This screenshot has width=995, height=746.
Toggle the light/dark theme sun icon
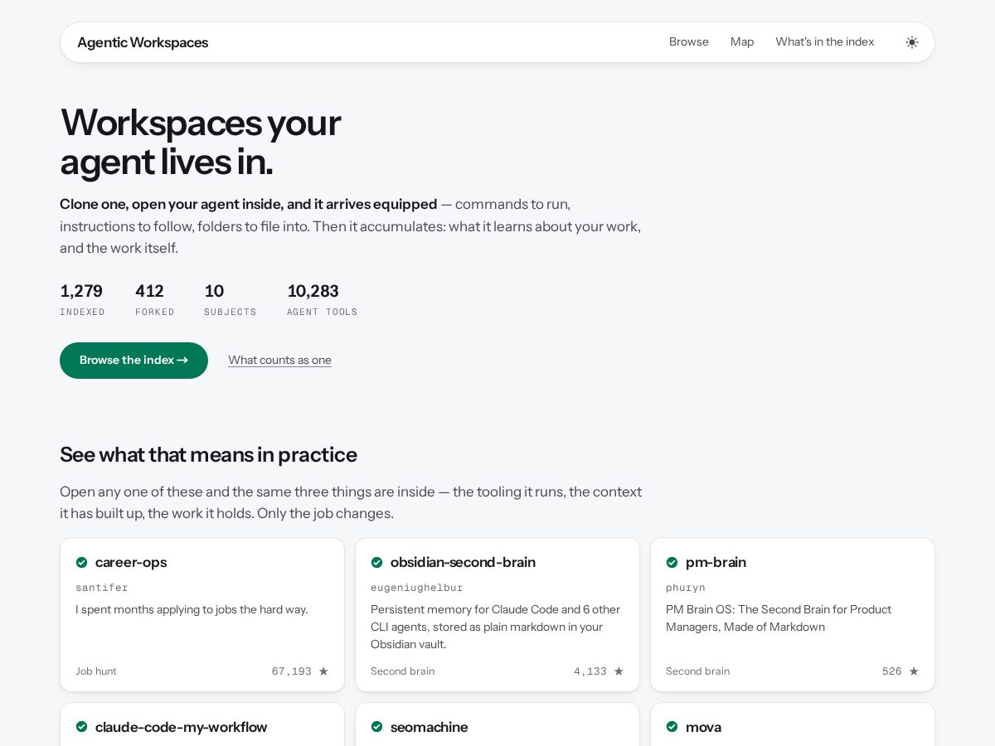(912, 42)
